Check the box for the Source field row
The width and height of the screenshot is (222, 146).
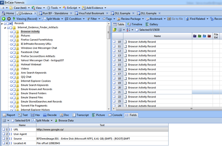click(x=4, y=139)
